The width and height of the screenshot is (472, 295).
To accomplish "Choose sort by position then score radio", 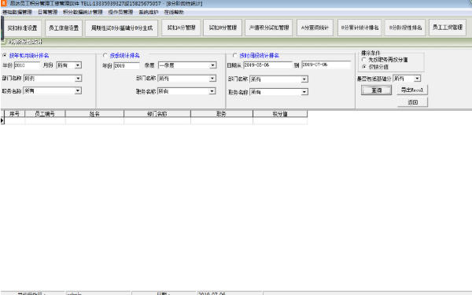I will [x=364, y=60].
